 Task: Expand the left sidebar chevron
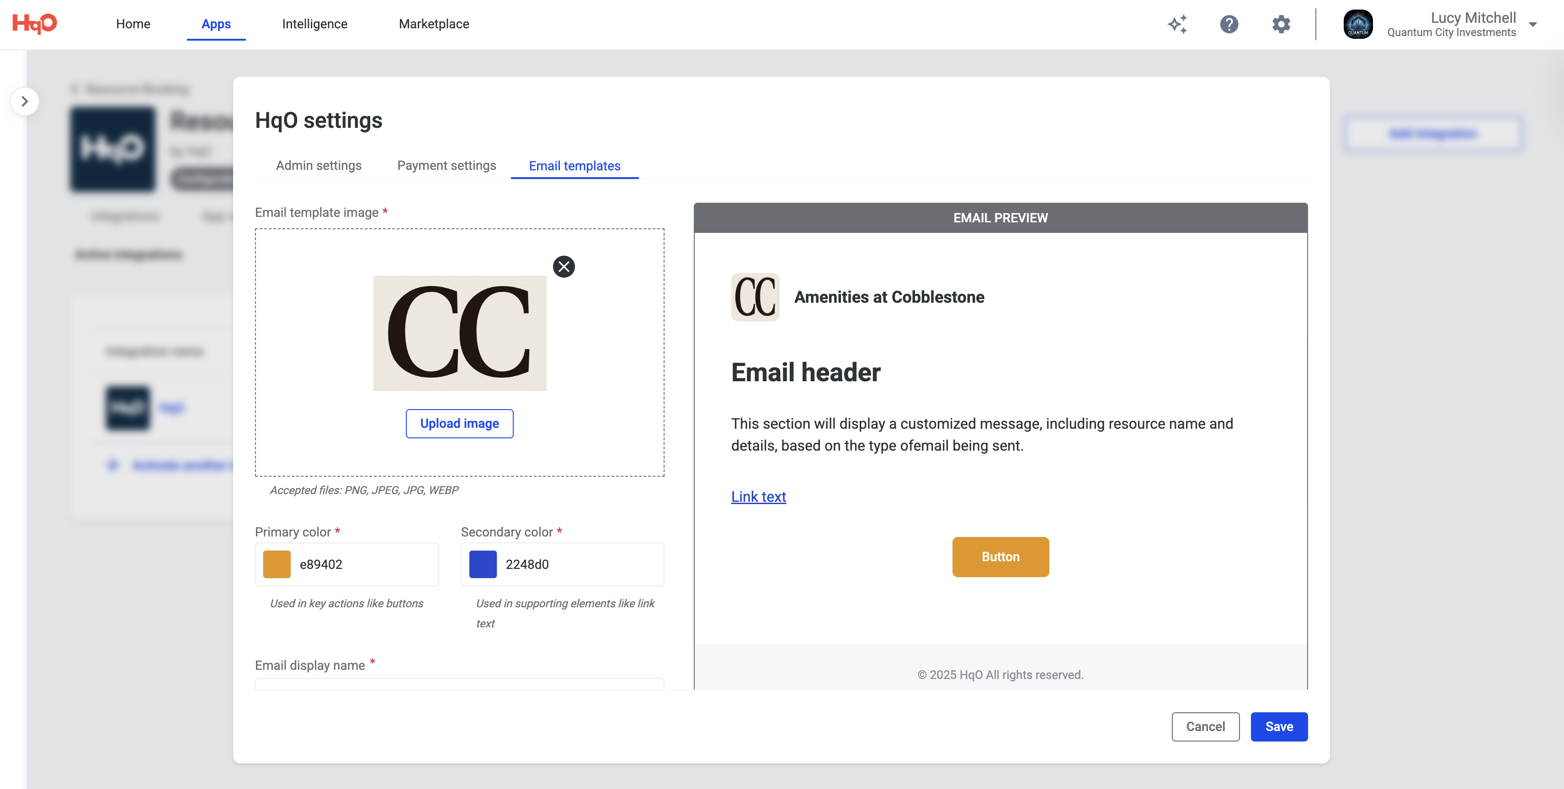(25, 101)
